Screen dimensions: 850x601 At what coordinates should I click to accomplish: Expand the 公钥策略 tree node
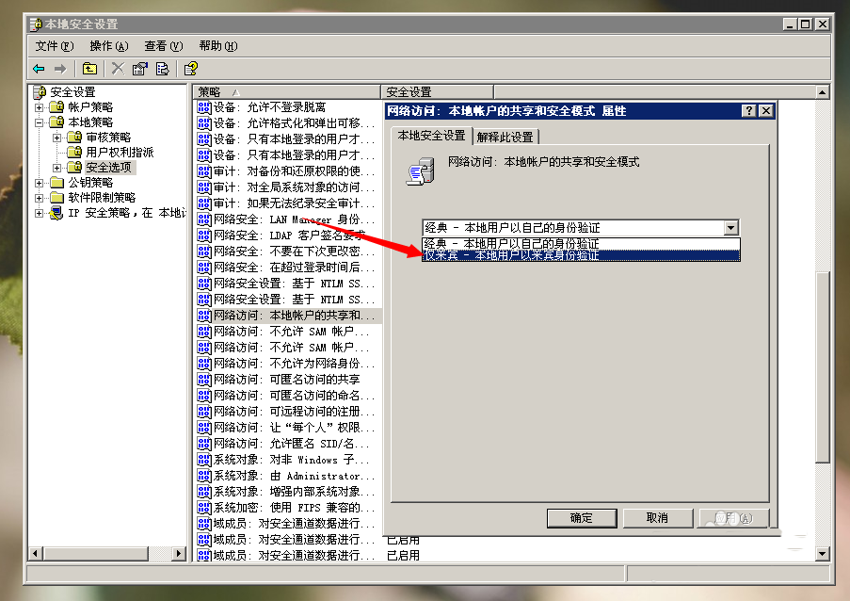pyautogui.click(x=39, y=183)
